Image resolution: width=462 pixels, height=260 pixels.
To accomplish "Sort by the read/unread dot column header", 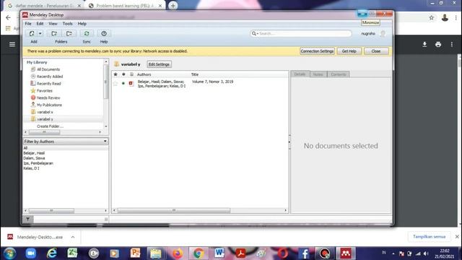I will (x=123, y=74).
